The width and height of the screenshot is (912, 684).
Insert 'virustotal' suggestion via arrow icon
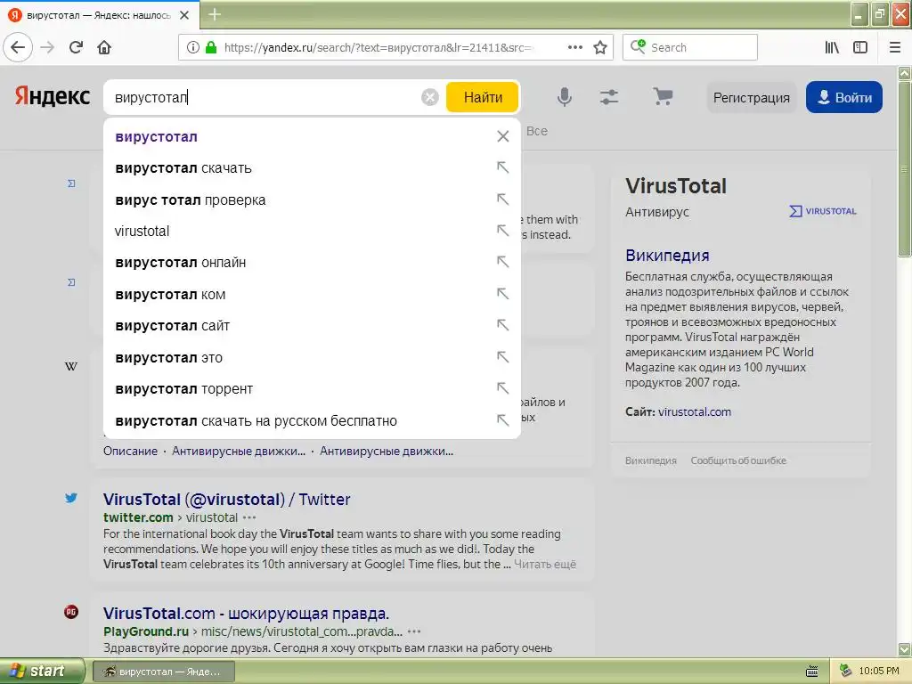coord(503,231)
